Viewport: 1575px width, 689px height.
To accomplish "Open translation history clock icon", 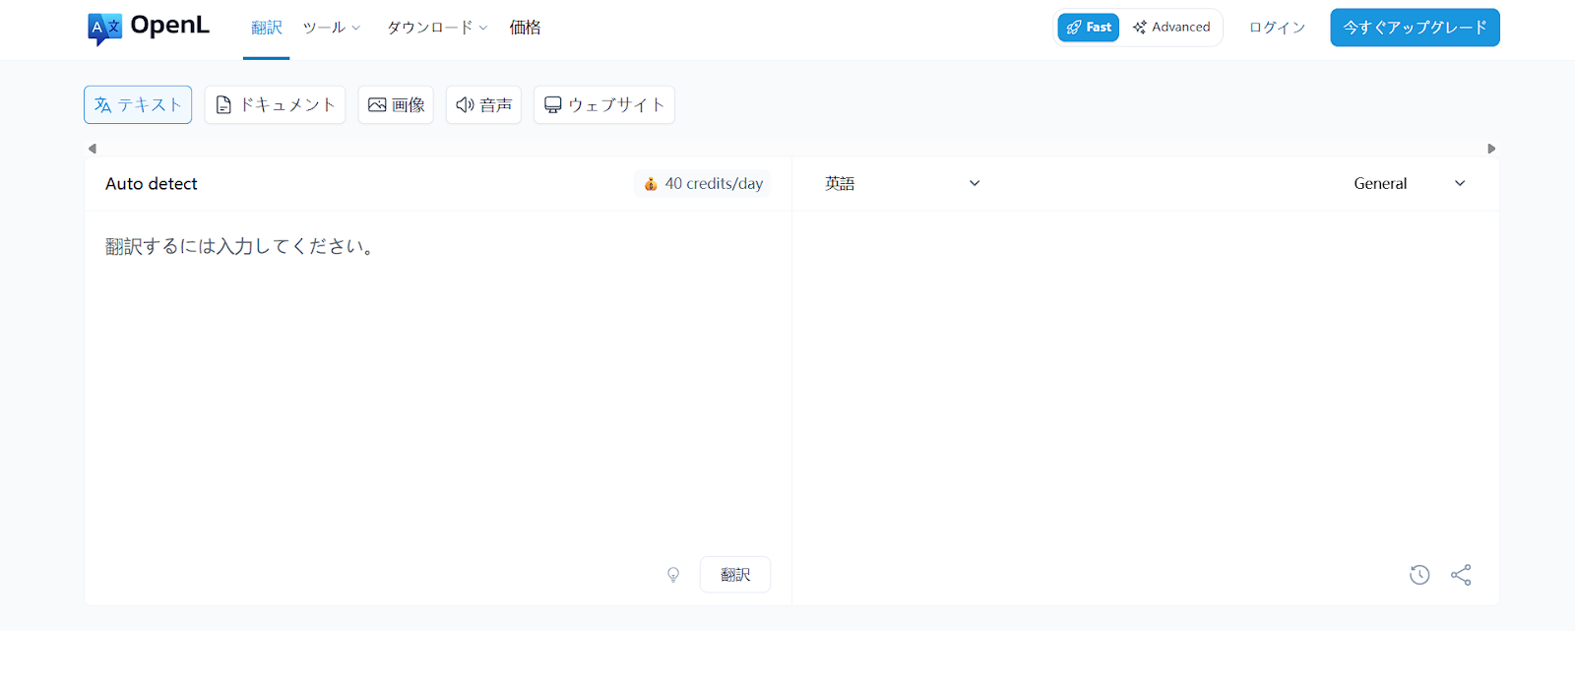I will click(1418, 575).
